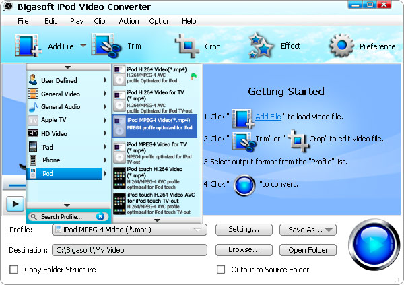Select the User Defined category icon
This screenshot has height=285, width=404.
[33, 80]
